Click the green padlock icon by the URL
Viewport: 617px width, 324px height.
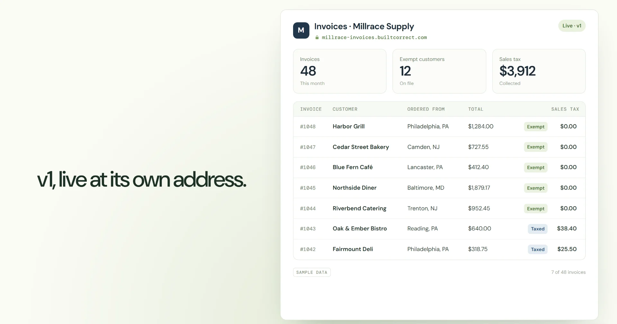point(317,37)
